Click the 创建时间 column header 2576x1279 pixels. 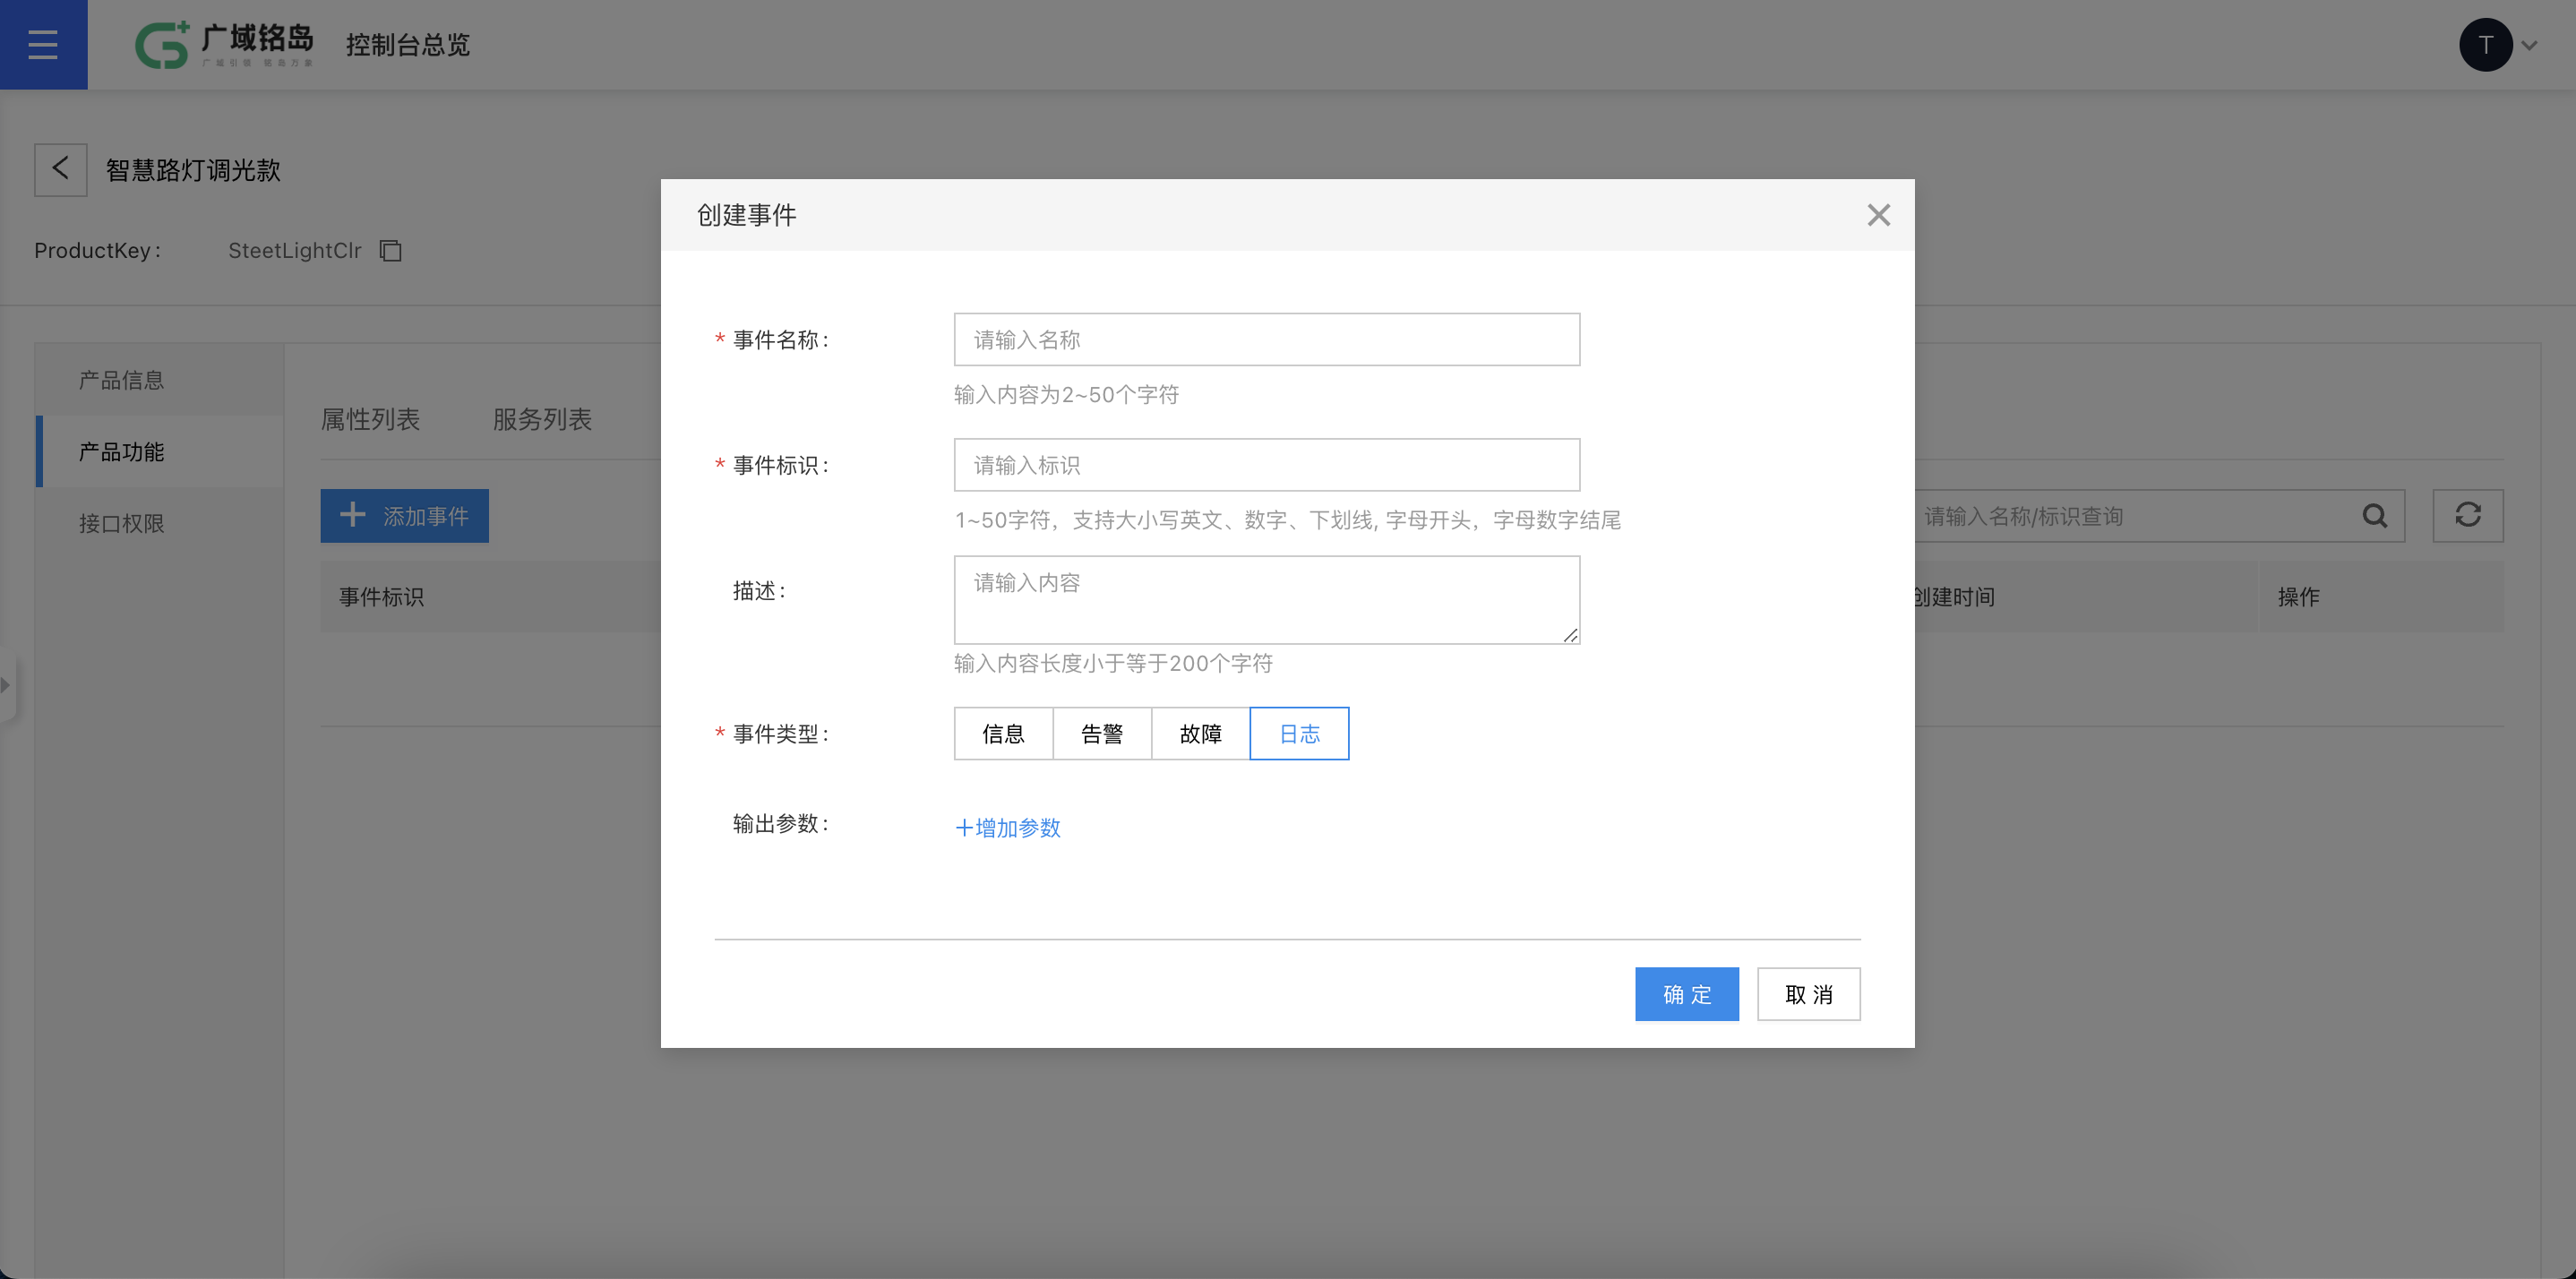click(x=1953, y=597)
